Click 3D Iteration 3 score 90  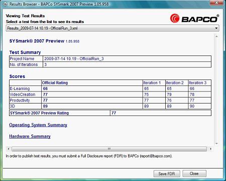(x=192, y=106)
